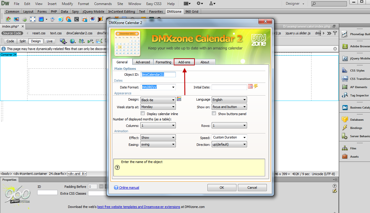Switch to the Add-ons tab
The image size is (370, 213).
click(x=184, y=62)
